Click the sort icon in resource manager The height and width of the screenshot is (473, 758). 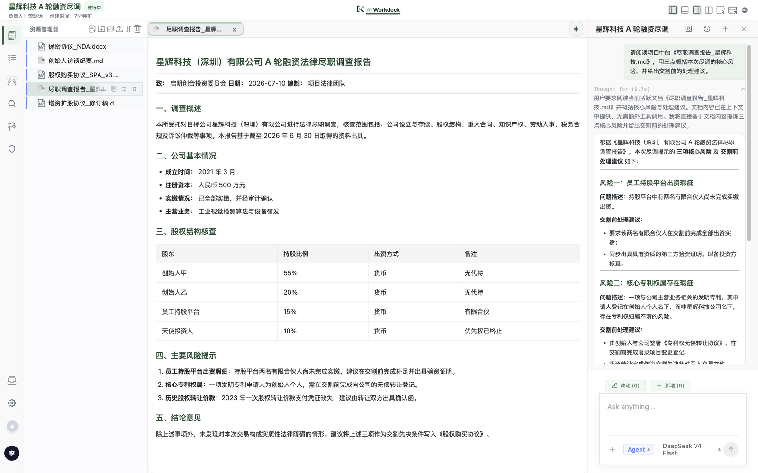coord(128,29)
